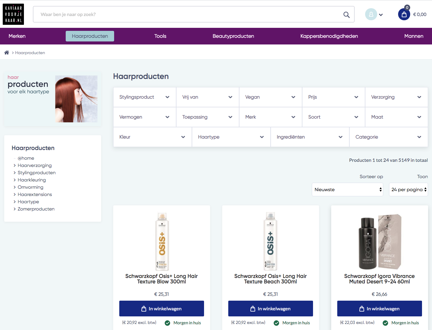Screen dimensions: 432x330
Task: Click the cart total € 0,00
Action: pos(420,15)
